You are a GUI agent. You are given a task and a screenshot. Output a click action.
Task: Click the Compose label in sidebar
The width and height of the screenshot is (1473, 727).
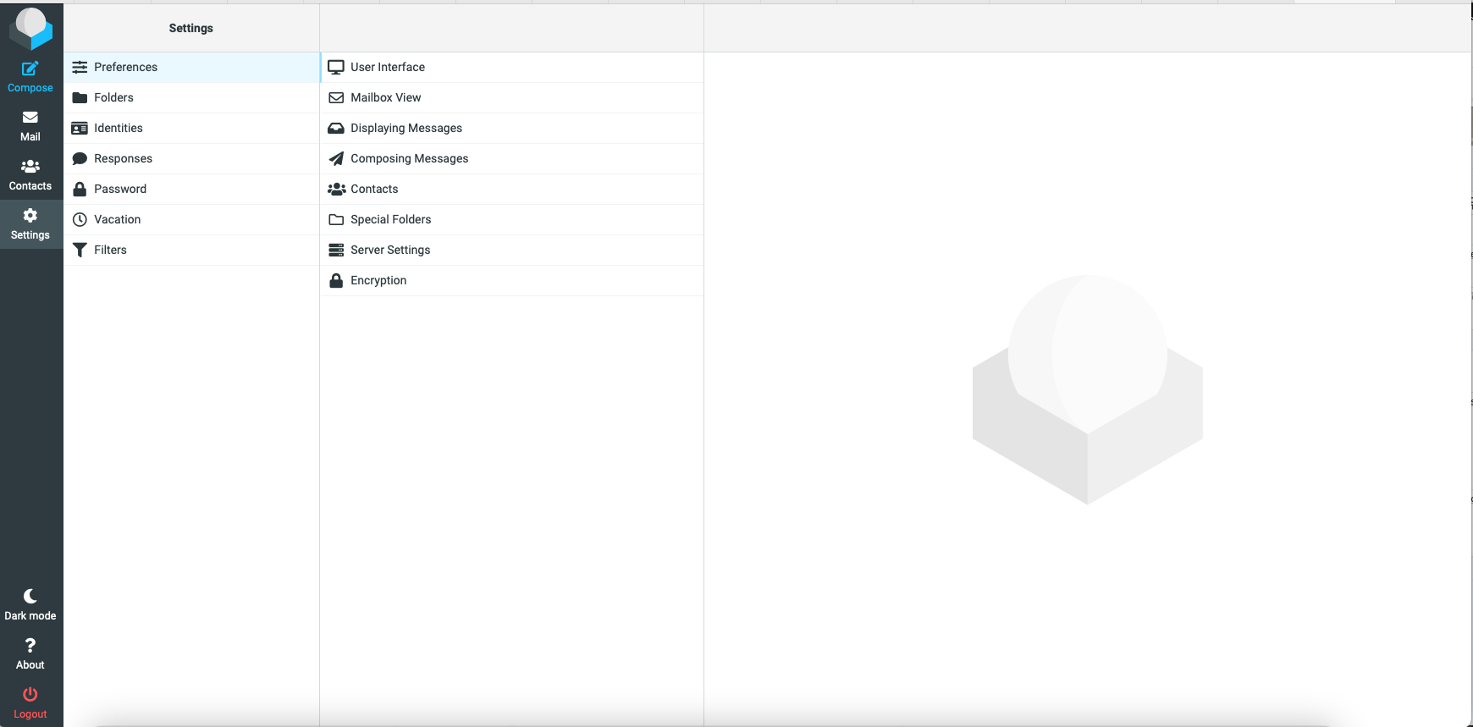(30, 88)
